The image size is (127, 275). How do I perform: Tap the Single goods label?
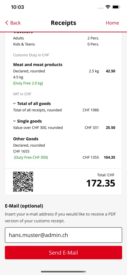pos(30,121)
